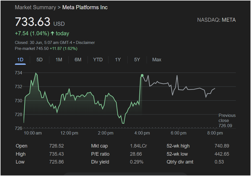
Task: Click the Open value 726.52
Action: tap(56, 146)
